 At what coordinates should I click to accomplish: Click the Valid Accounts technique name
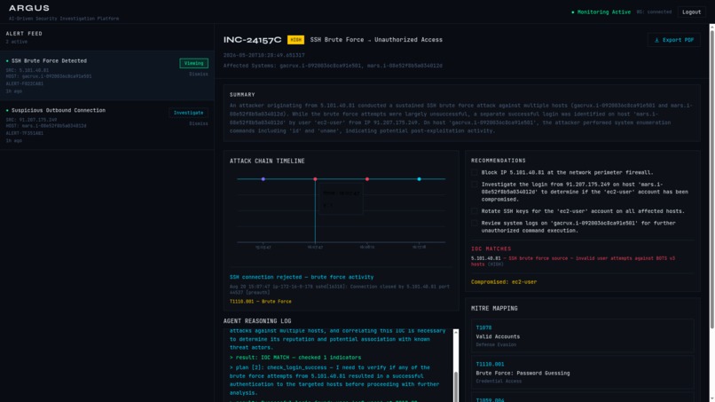pyautogui.click(x=498, y=336)
